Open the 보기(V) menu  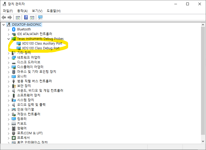pos(37,11)
